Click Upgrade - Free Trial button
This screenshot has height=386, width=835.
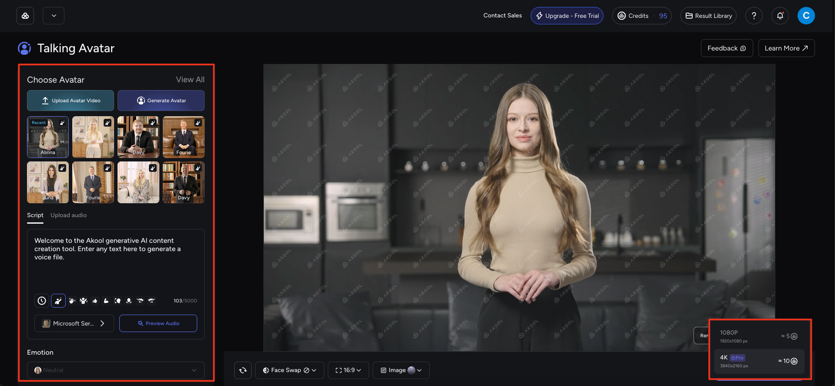[567, 16]
